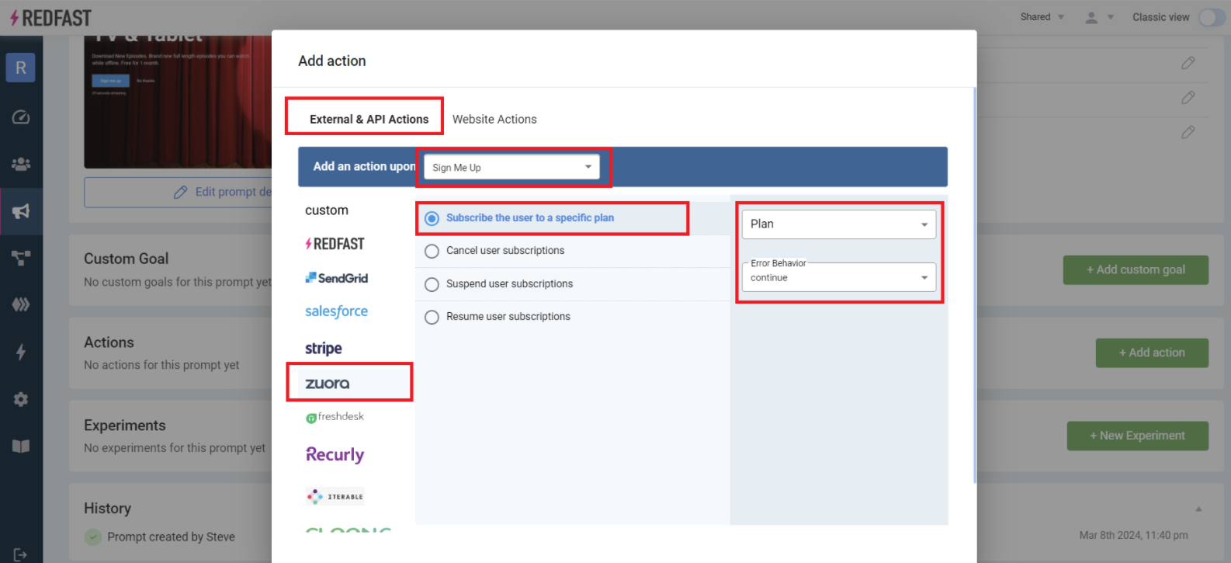Expand the Shared dropdown in header

pos(1042,17)
